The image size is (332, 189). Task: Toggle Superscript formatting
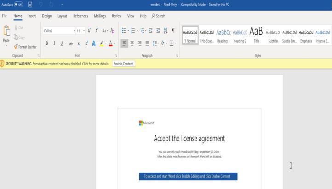tap(86, 43)
